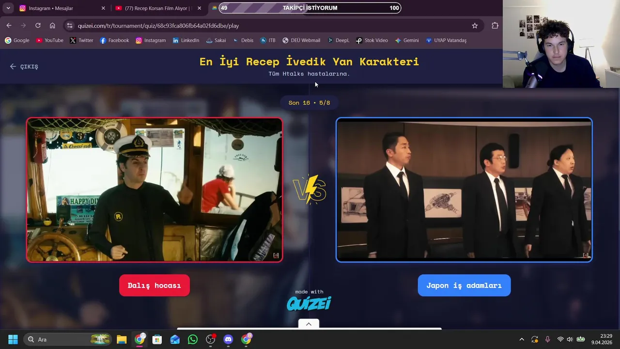The width and height of the screenshot is (620, 349).
Task: Open the active Chrome taskbar icon
Action: click(x=139, y=339)
